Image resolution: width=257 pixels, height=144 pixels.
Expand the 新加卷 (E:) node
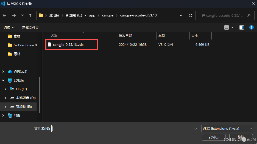[5, 107]
